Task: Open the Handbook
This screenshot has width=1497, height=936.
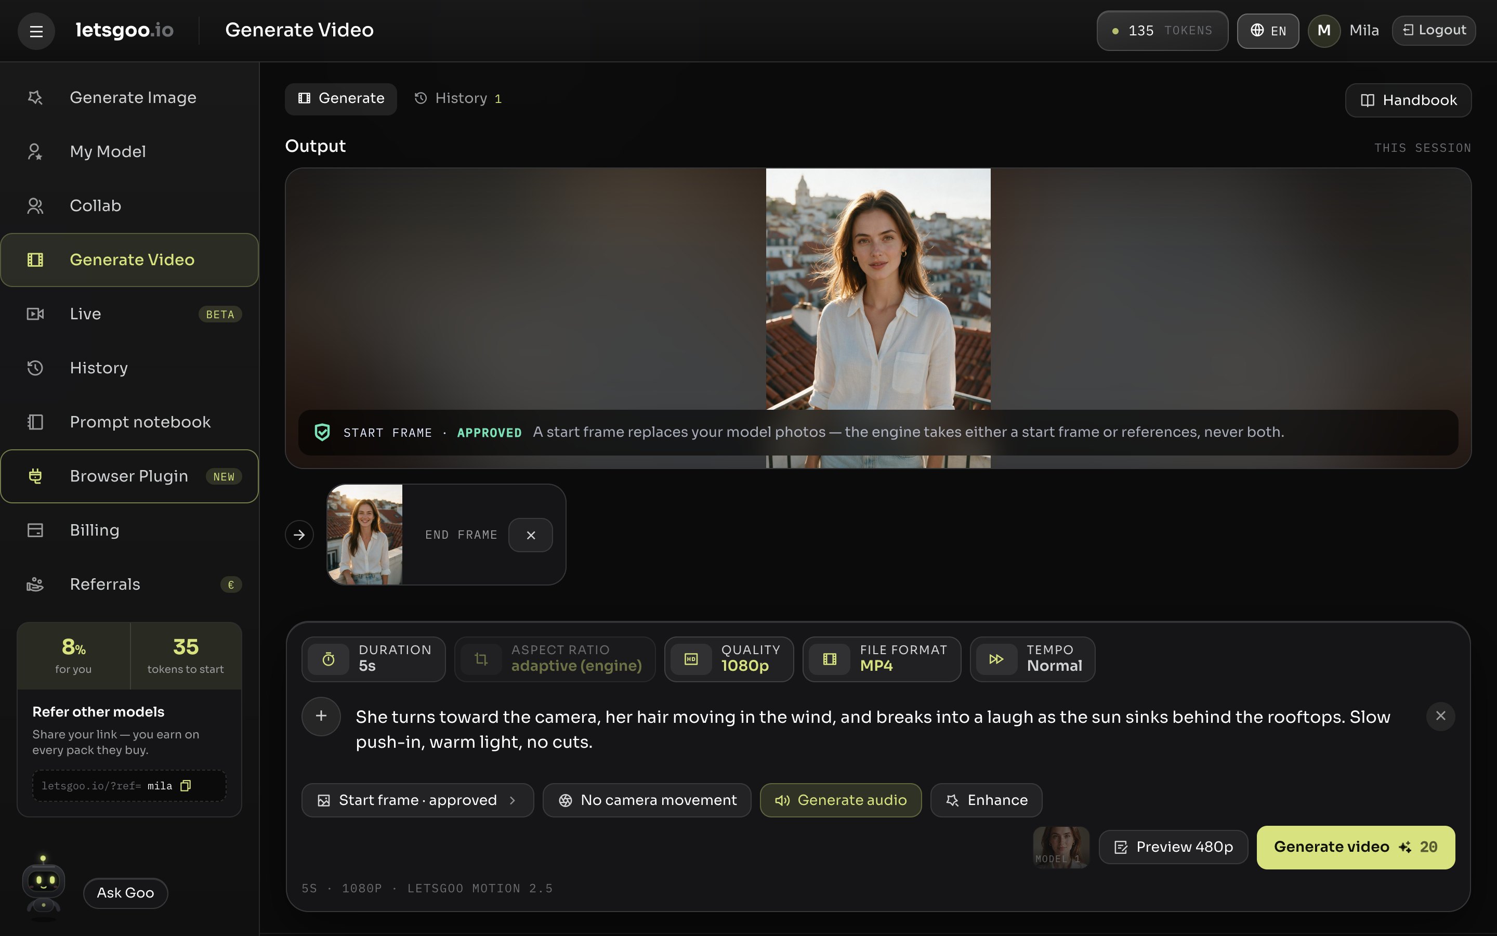Action: 1409,100
